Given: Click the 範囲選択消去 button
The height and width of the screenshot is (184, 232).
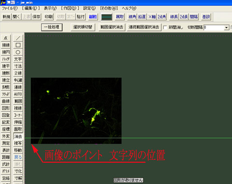Looking at the screenshot, I should pos(112,27).
